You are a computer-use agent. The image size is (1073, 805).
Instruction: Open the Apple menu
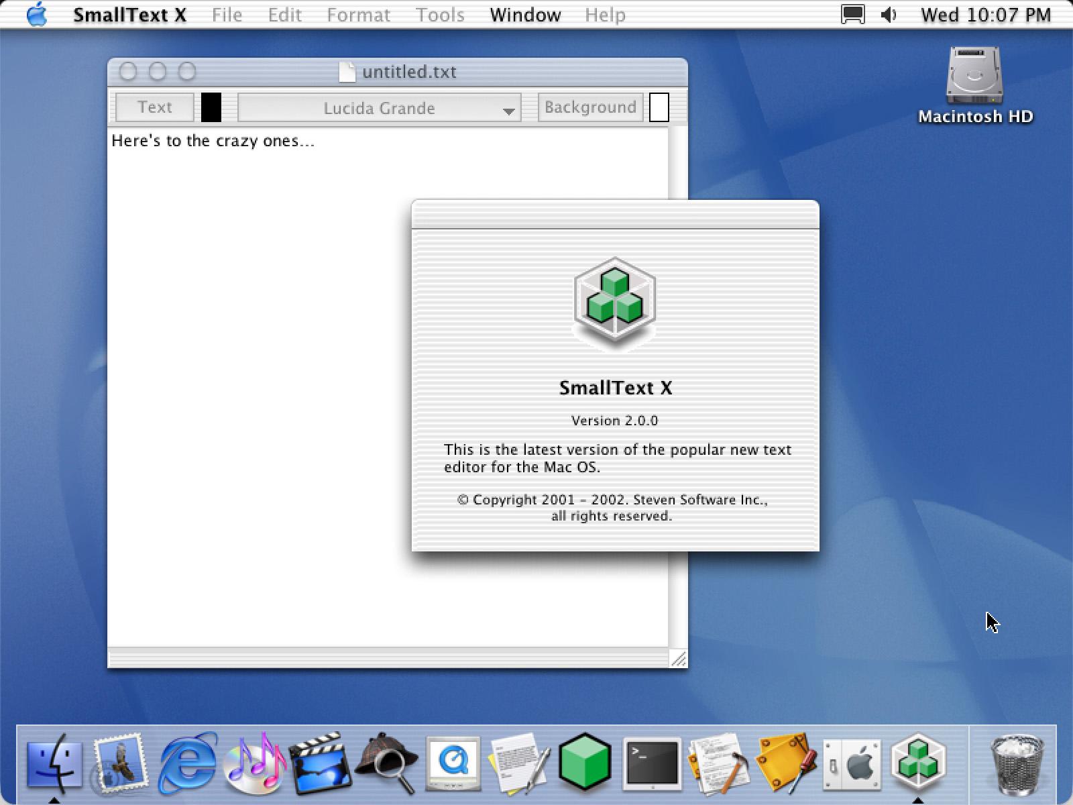tap(36, 14)
